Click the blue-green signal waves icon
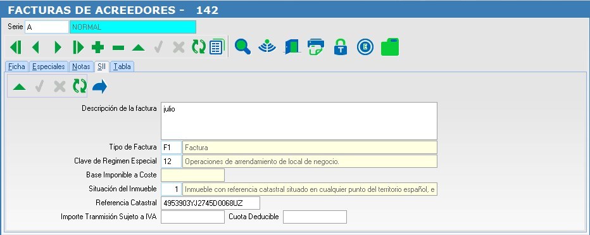 click(267, 47)
